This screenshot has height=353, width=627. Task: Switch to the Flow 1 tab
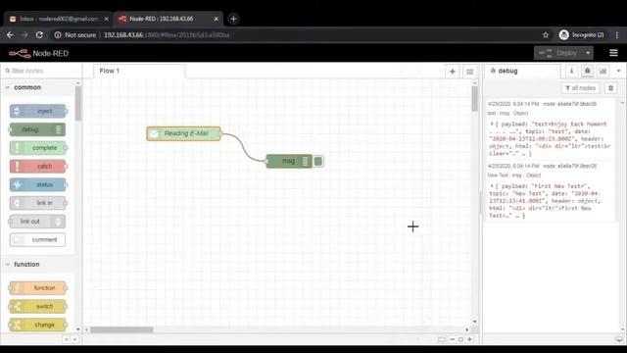139,71
